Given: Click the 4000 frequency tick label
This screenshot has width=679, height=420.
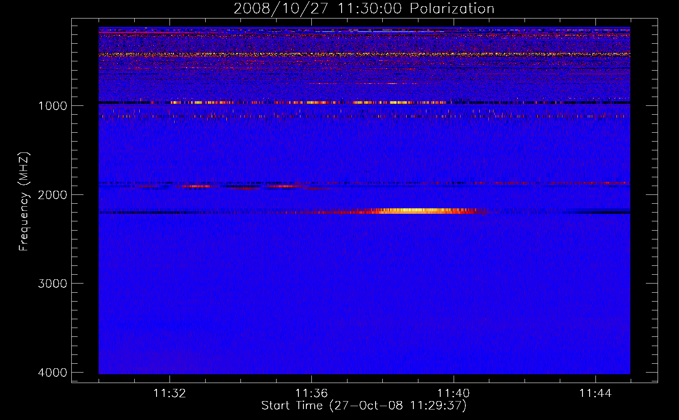Looking at the screenshot, I should [52, 373].
